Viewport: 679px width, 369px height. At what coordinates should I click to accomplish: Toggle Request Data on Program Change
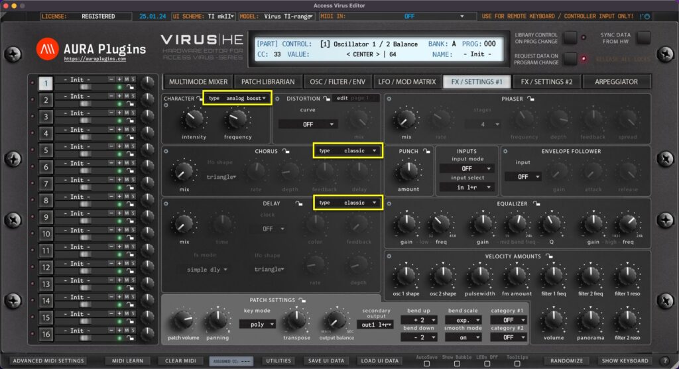(x=570, y=59)
